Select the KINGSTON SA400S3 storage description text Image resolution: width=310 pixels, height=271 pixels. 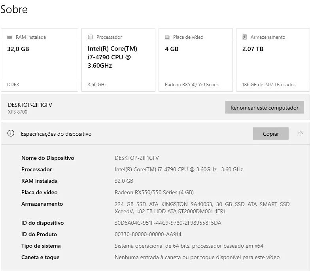point(202,208)
